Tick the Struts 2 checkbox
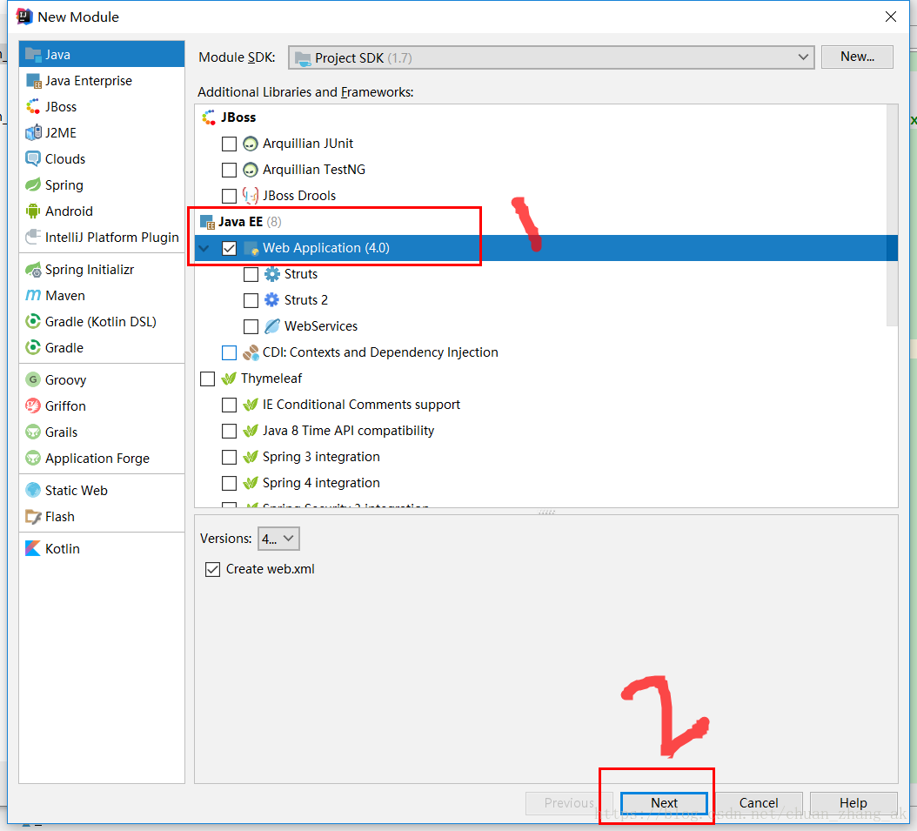917x831 pixels. [251, 300]
